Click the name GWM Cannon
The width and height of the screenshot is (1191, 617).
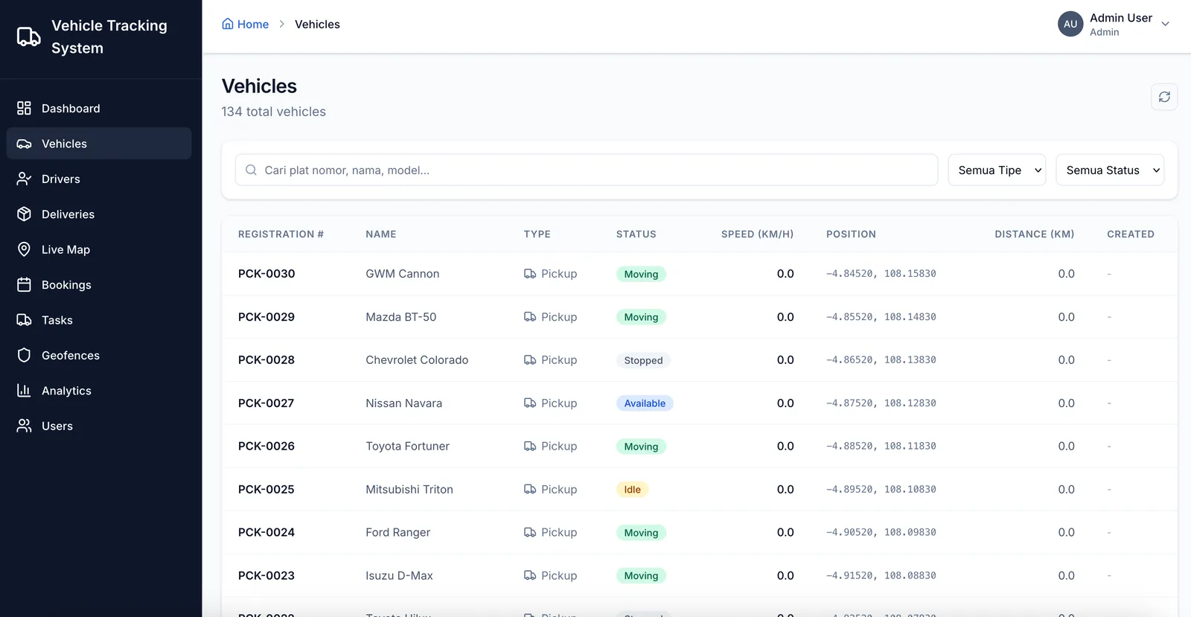pos(403,274)
